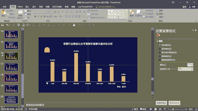Switch to the iSlide tab

(20, 7)
